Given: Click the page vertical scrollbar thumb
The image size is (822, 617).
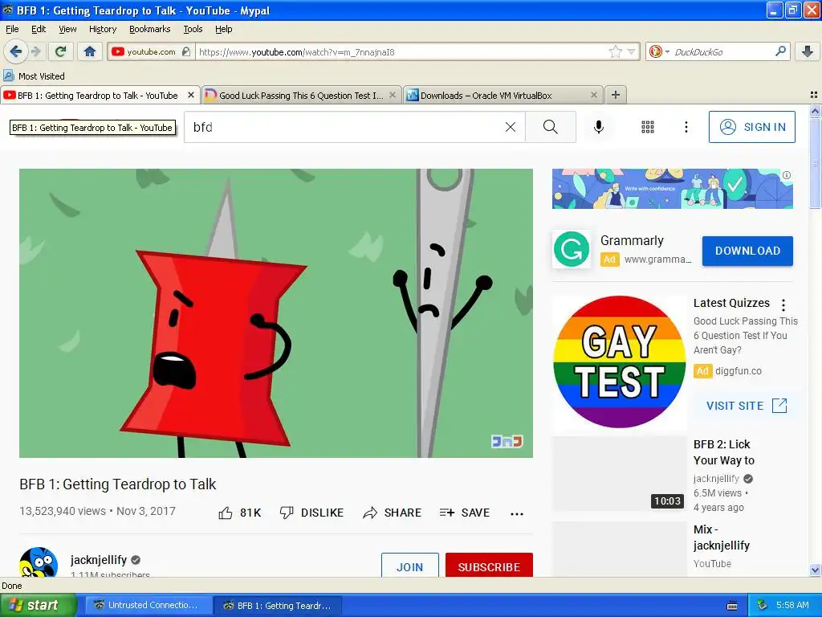Looking at the screenshot, I should (814, 163).
